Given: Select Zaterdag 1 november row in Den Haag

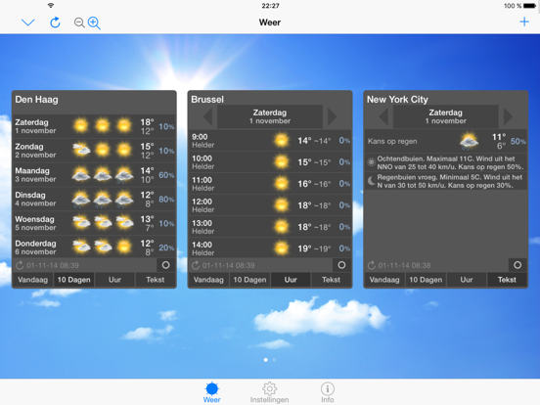Looking at the screenshot, I should [94, 126].
